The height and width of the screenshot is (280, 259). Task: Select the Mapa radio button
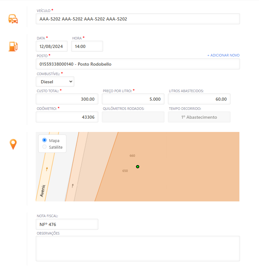[x=45, y=140]
